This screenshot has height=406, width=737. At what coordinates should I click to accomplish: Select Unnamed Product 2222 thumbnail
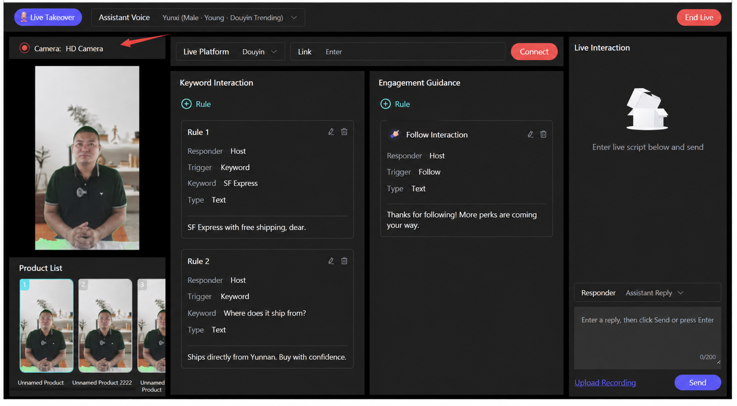pos(105,326)
